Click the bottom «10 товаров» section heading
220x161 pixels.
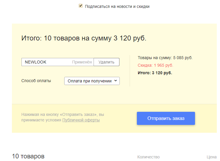[28, 156]
